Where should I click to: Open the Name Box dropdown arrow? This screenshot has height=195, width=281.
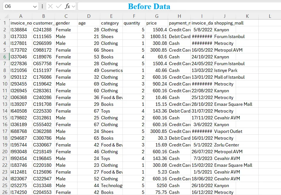pyautogui.click(x=35, y=6)
